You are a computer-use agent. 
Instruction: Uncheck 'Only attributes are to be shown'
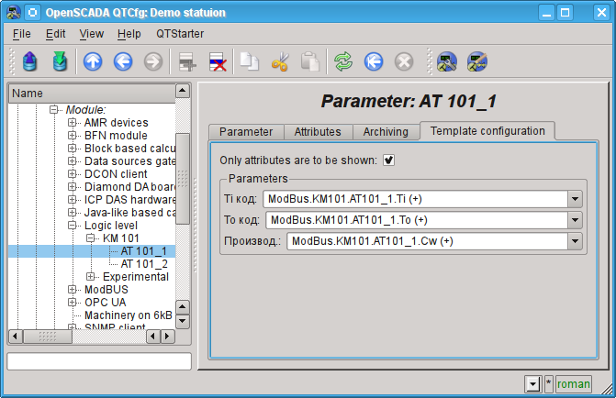click(x=389, y=160)
